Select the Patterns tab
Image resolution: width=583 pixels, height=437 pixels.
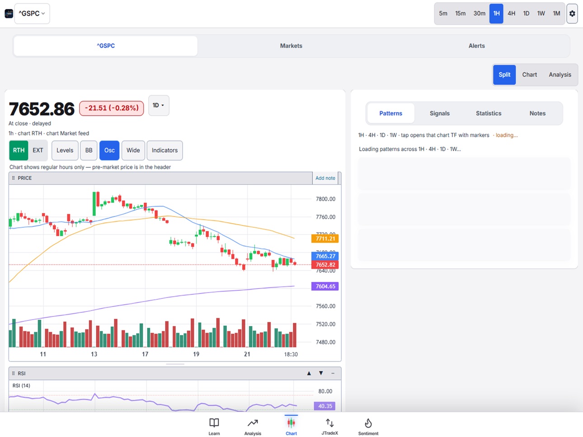(x=390, y=113)
